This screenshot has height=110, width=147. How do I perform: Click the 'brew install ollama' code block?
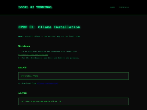[x=73, y=76]
